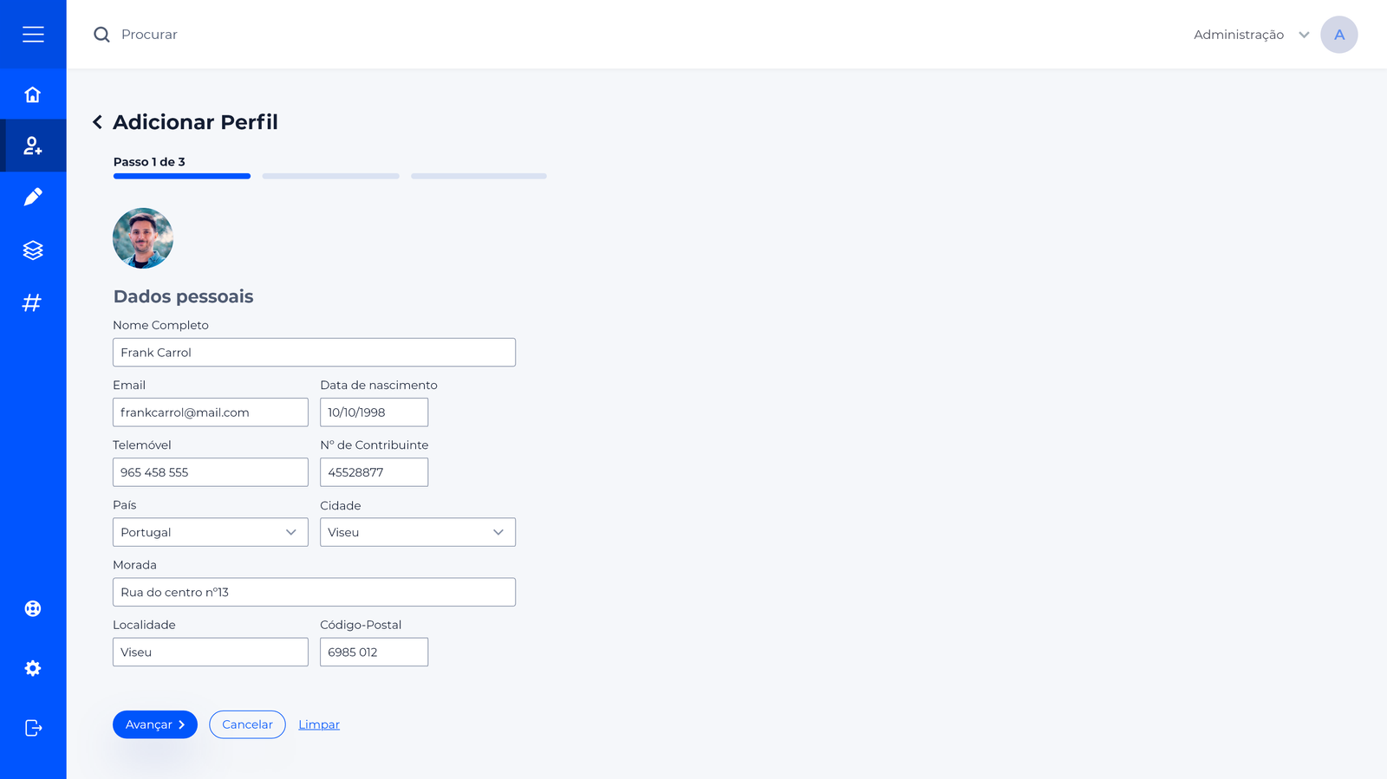Open the hashtag sidebar icon

[x=33, y=302]
